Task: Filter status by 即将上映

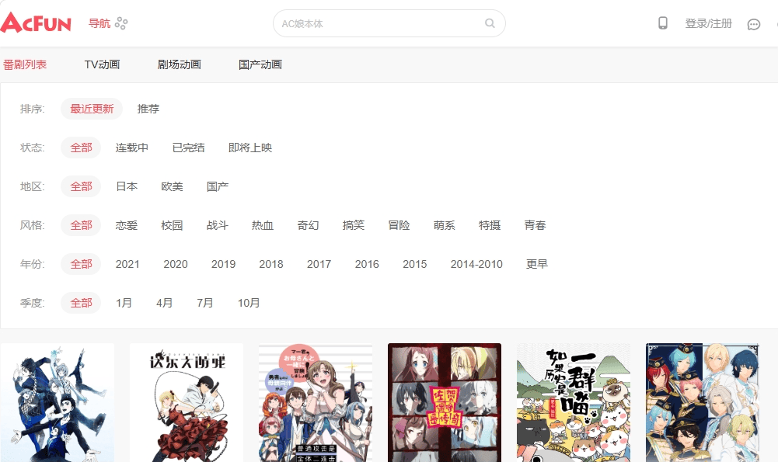Action: (250, 148)
